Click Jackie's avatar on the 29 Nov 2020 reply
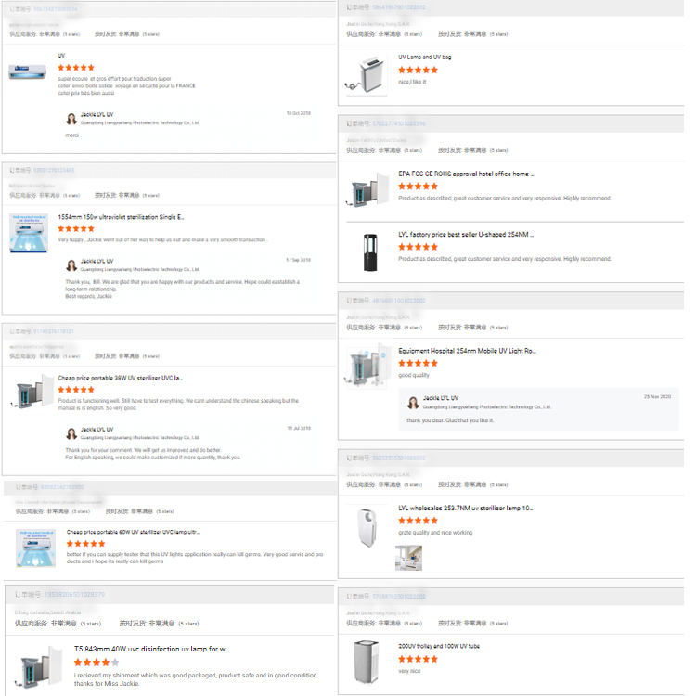696x696 pixels. click(x=413, y=401)
